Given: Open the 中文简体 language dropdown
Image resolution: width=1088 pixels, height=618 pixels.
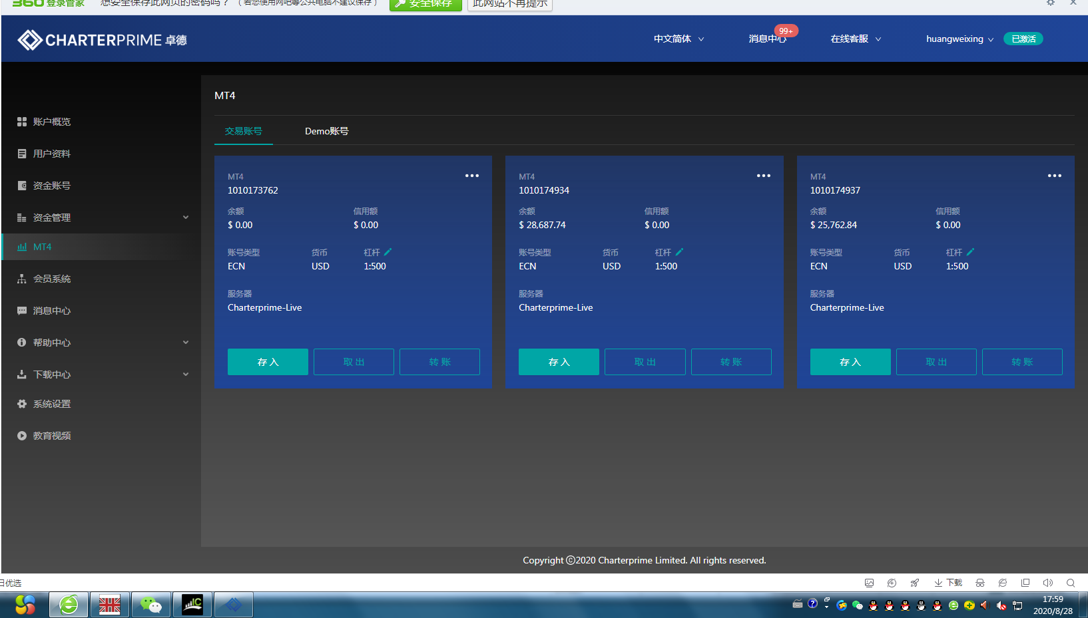Looking at the screenshot, I should (679, 39).
